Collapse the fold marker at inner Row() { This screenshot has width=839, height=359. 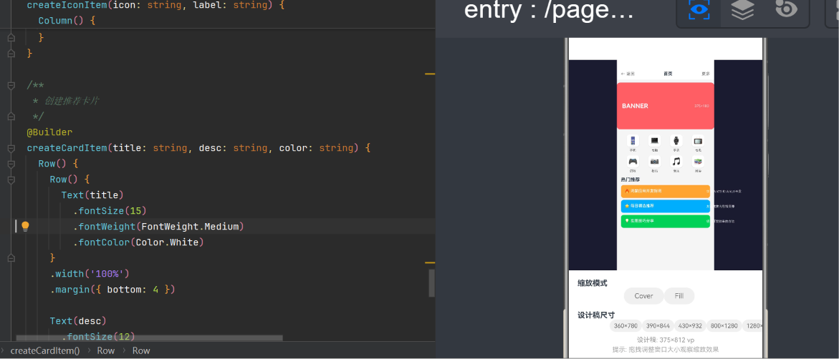click(x=10, y=179)
